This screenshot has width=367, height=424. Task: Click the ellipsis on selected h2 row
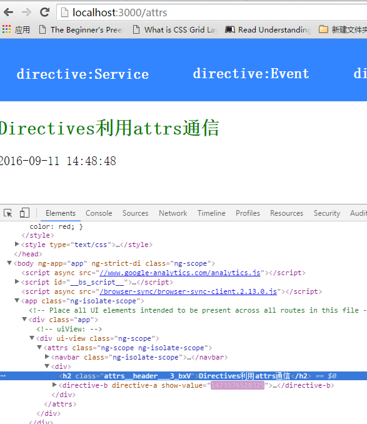coord(3,376)
